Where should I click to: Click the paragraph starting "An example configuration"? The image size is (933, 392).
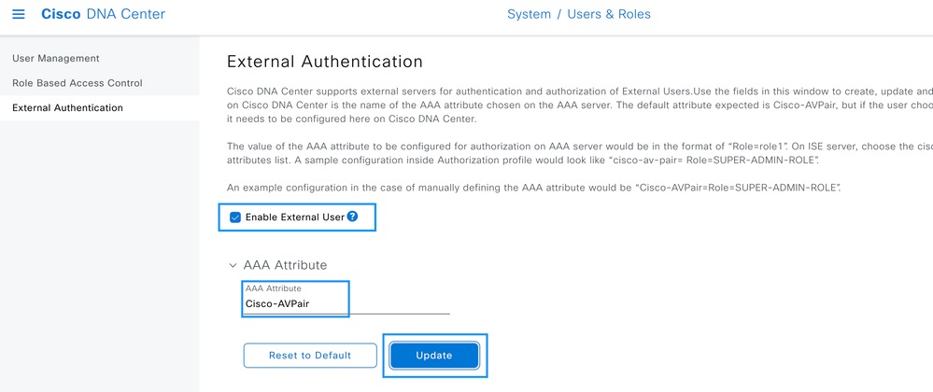coord(534,188)
